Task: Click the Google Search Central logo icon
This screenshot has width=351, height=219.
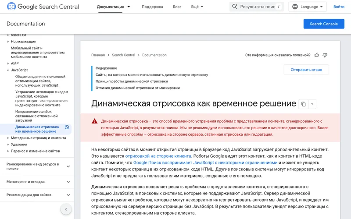Action: [11, 7]
